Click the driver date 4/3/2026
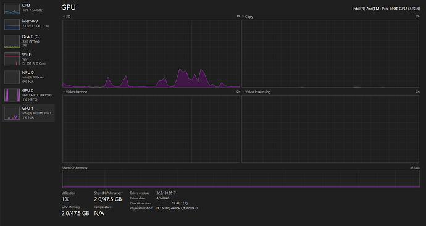Viewport: 426px width, 226px height. (x=163, y=198)
